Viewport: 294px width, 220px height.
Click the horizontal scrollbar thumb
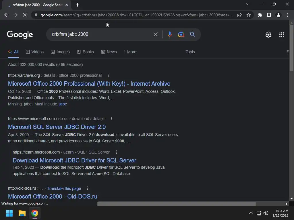(x=177, y=204)
